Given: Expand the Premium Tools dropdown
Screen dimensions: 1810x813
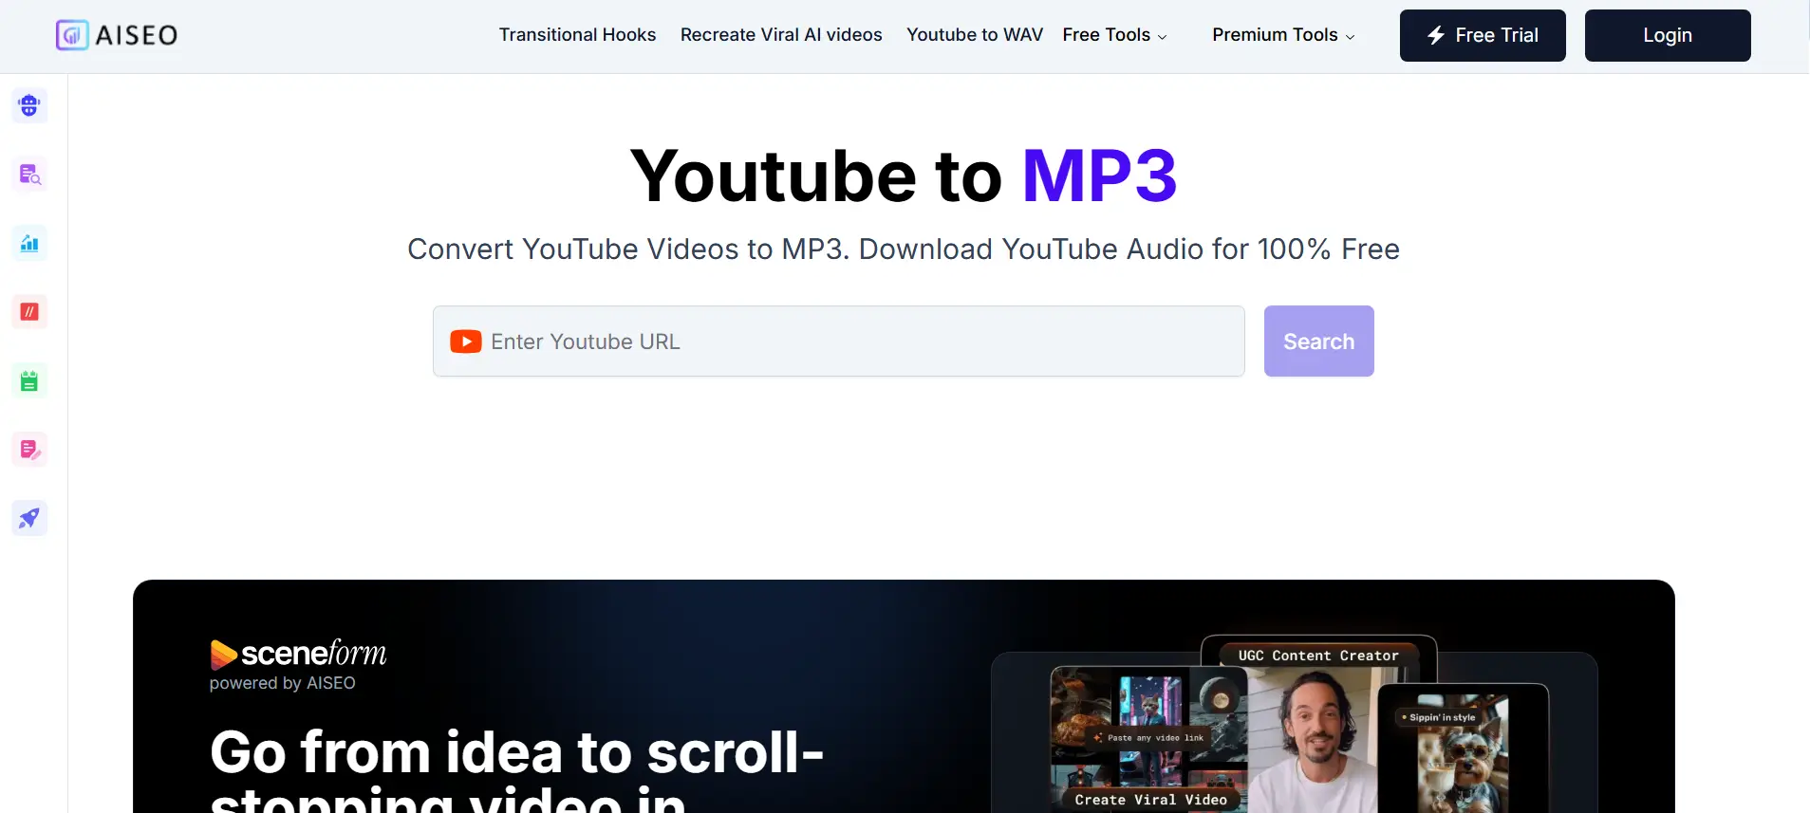Looking at the screenshot, I should (x=1282, y=35).
